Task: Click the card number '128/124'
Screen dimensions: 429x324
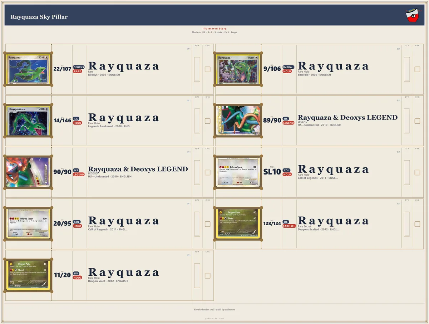Action: tap(272, 224)
